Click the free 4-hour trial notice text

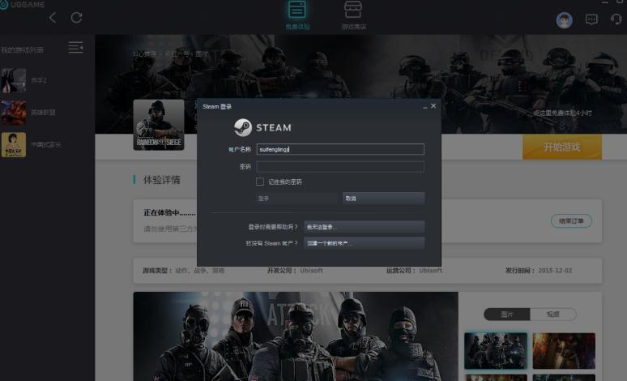coord(562,113)
